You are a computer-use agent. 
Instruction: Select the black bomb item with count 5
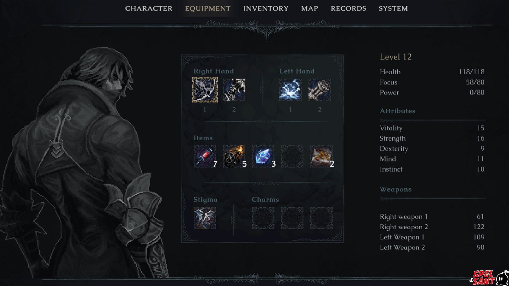pos(234,156)
